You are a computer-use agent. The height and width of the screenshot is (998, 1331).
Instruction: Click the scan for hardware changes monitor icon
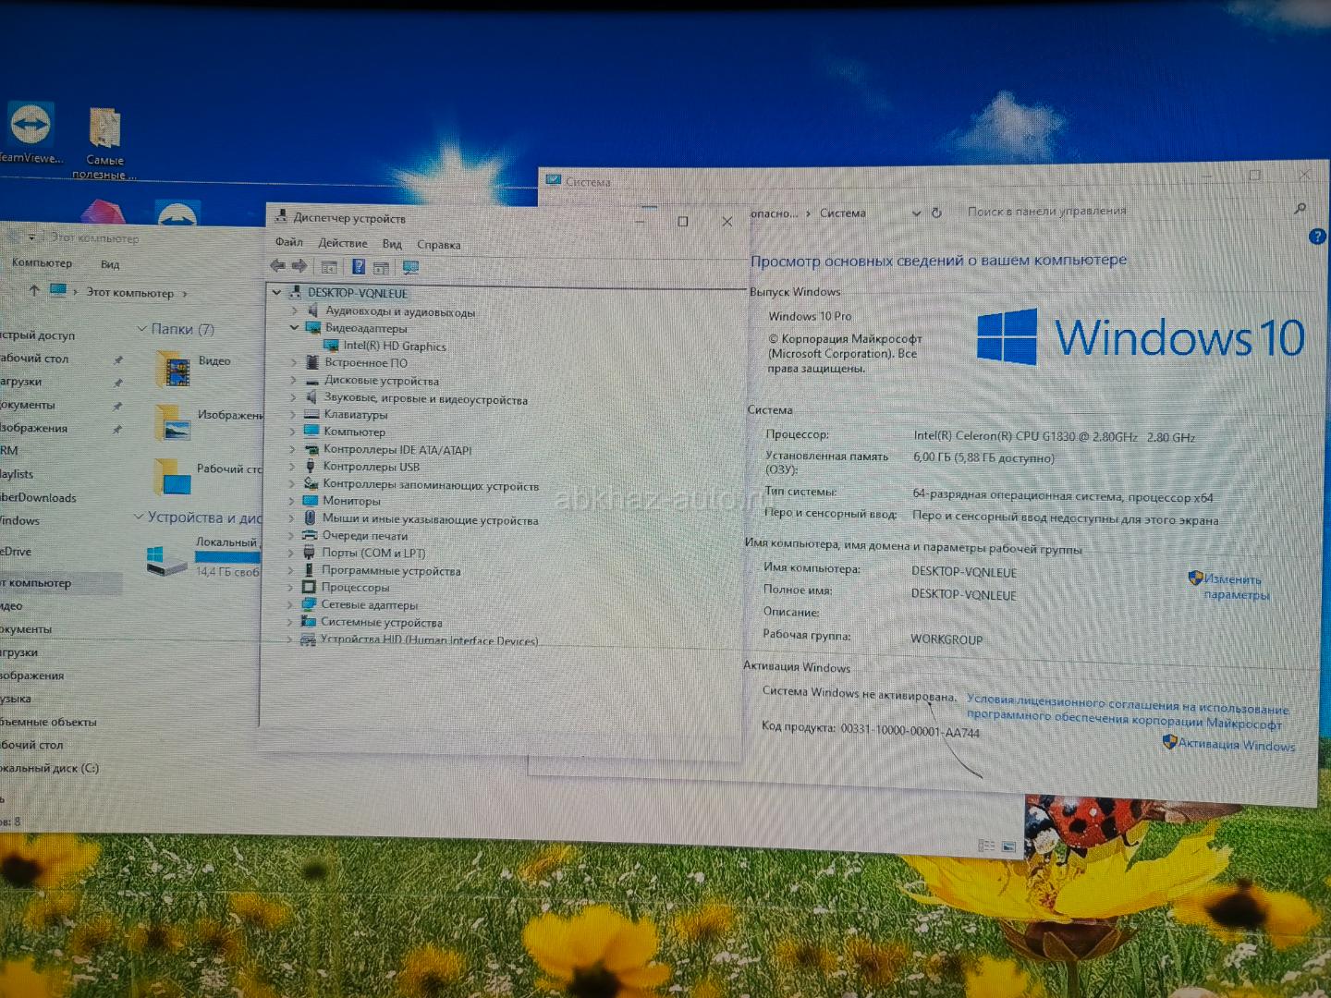tap(410, 268)
